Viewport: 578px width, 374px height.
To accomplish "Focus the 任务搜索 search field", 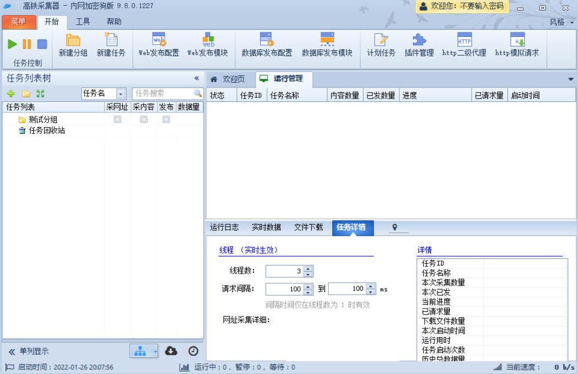I will 163,94.
